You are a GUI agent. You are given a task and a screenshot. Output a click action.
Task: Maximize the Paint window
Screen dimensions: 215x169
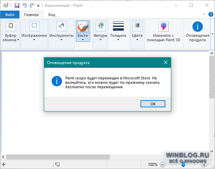click(x=191, y=5)
